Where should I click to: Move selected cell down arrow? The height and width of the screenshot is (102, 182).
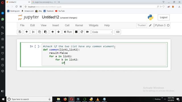59,32
